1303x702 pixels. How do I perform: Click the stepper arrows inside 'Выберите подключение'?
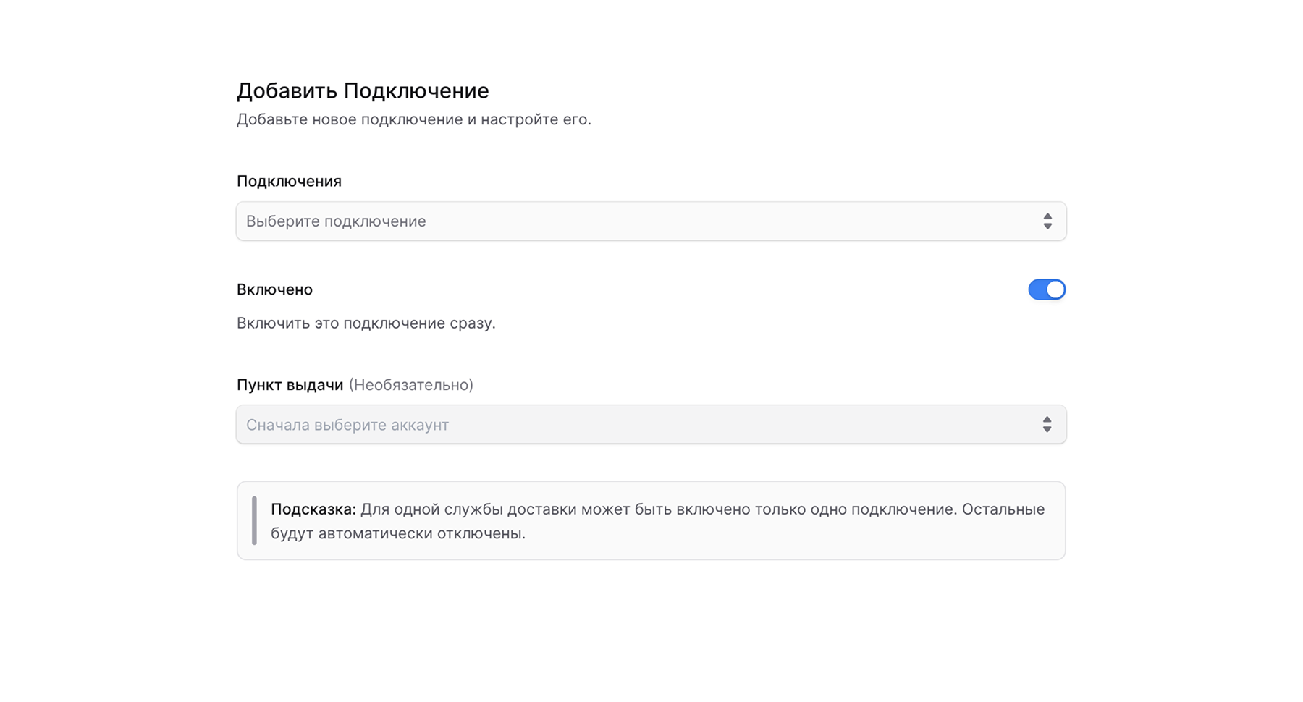[x=1048, y=221]
